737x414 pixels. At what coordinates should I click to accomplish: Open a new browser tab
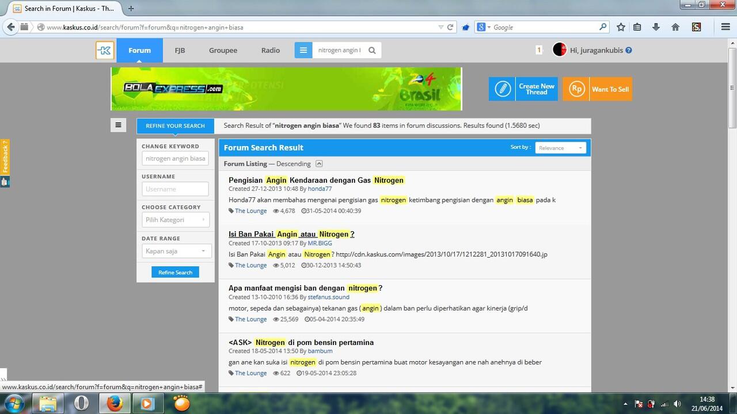pyautogui.click(x=131, y=9)
